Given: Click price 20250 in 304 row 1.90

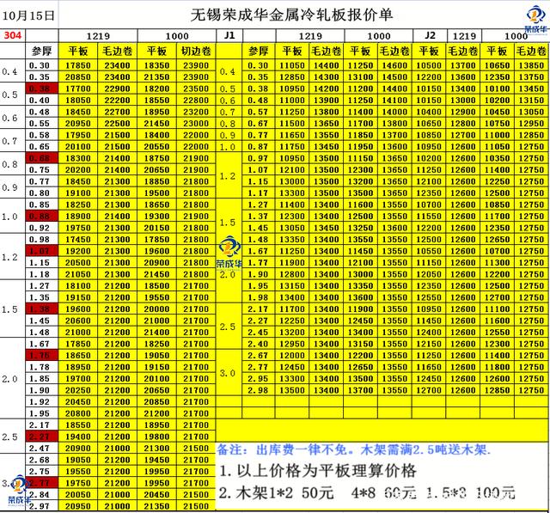Looking at the screenshot, I should pyautogui.click(x=78, y=390).
